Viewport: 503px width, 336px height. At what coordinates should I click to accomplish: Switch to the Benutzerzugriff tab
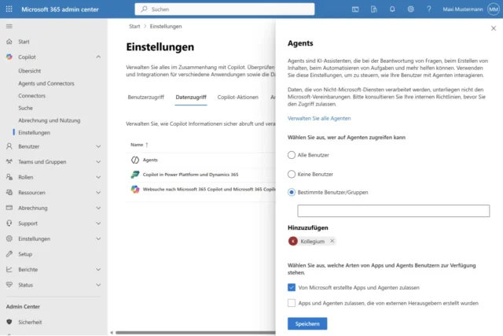[145, 97]
